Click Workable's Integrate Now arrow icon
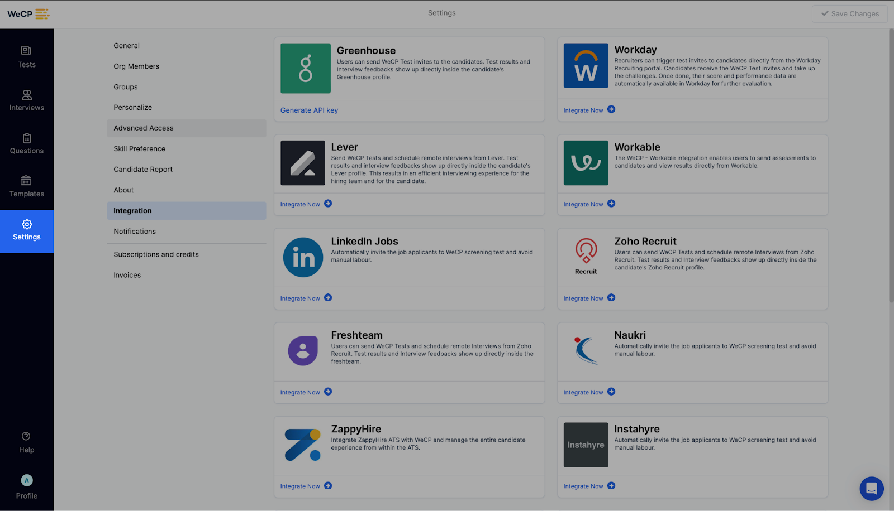The image size is (894, 511). pos(611,204)
